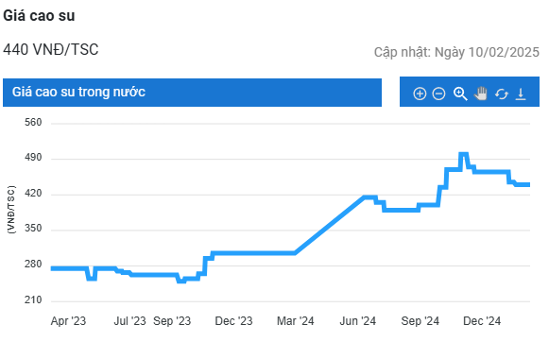Select the magnifier selection zoom tool

click(460, 94)
